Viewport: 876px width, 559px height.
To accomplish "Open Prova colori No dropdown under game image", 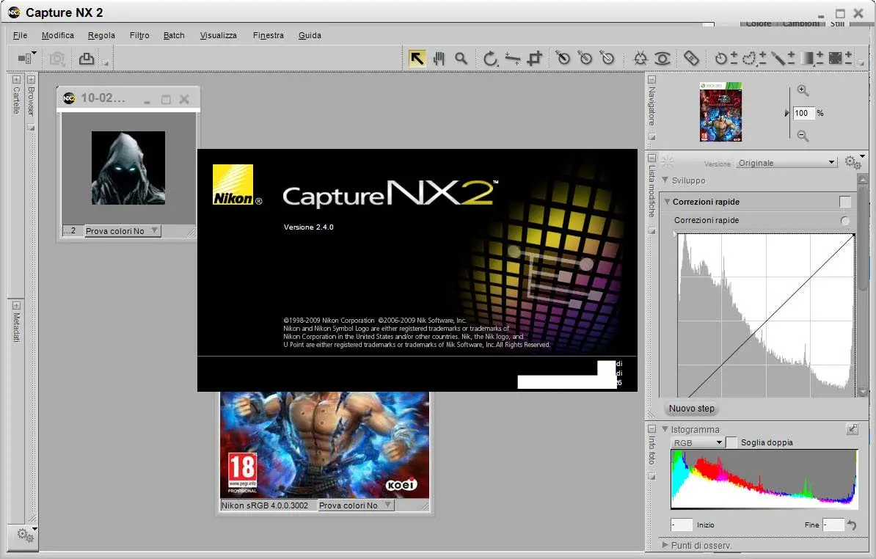I will pos(356,505).
